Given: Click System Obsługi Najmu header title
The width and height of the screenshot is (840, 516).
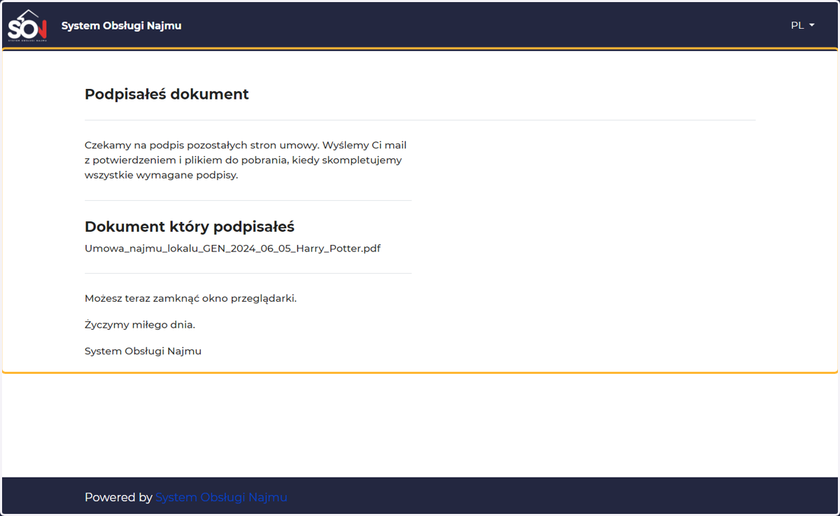Looking at the screenshot, I should (121, 26).
